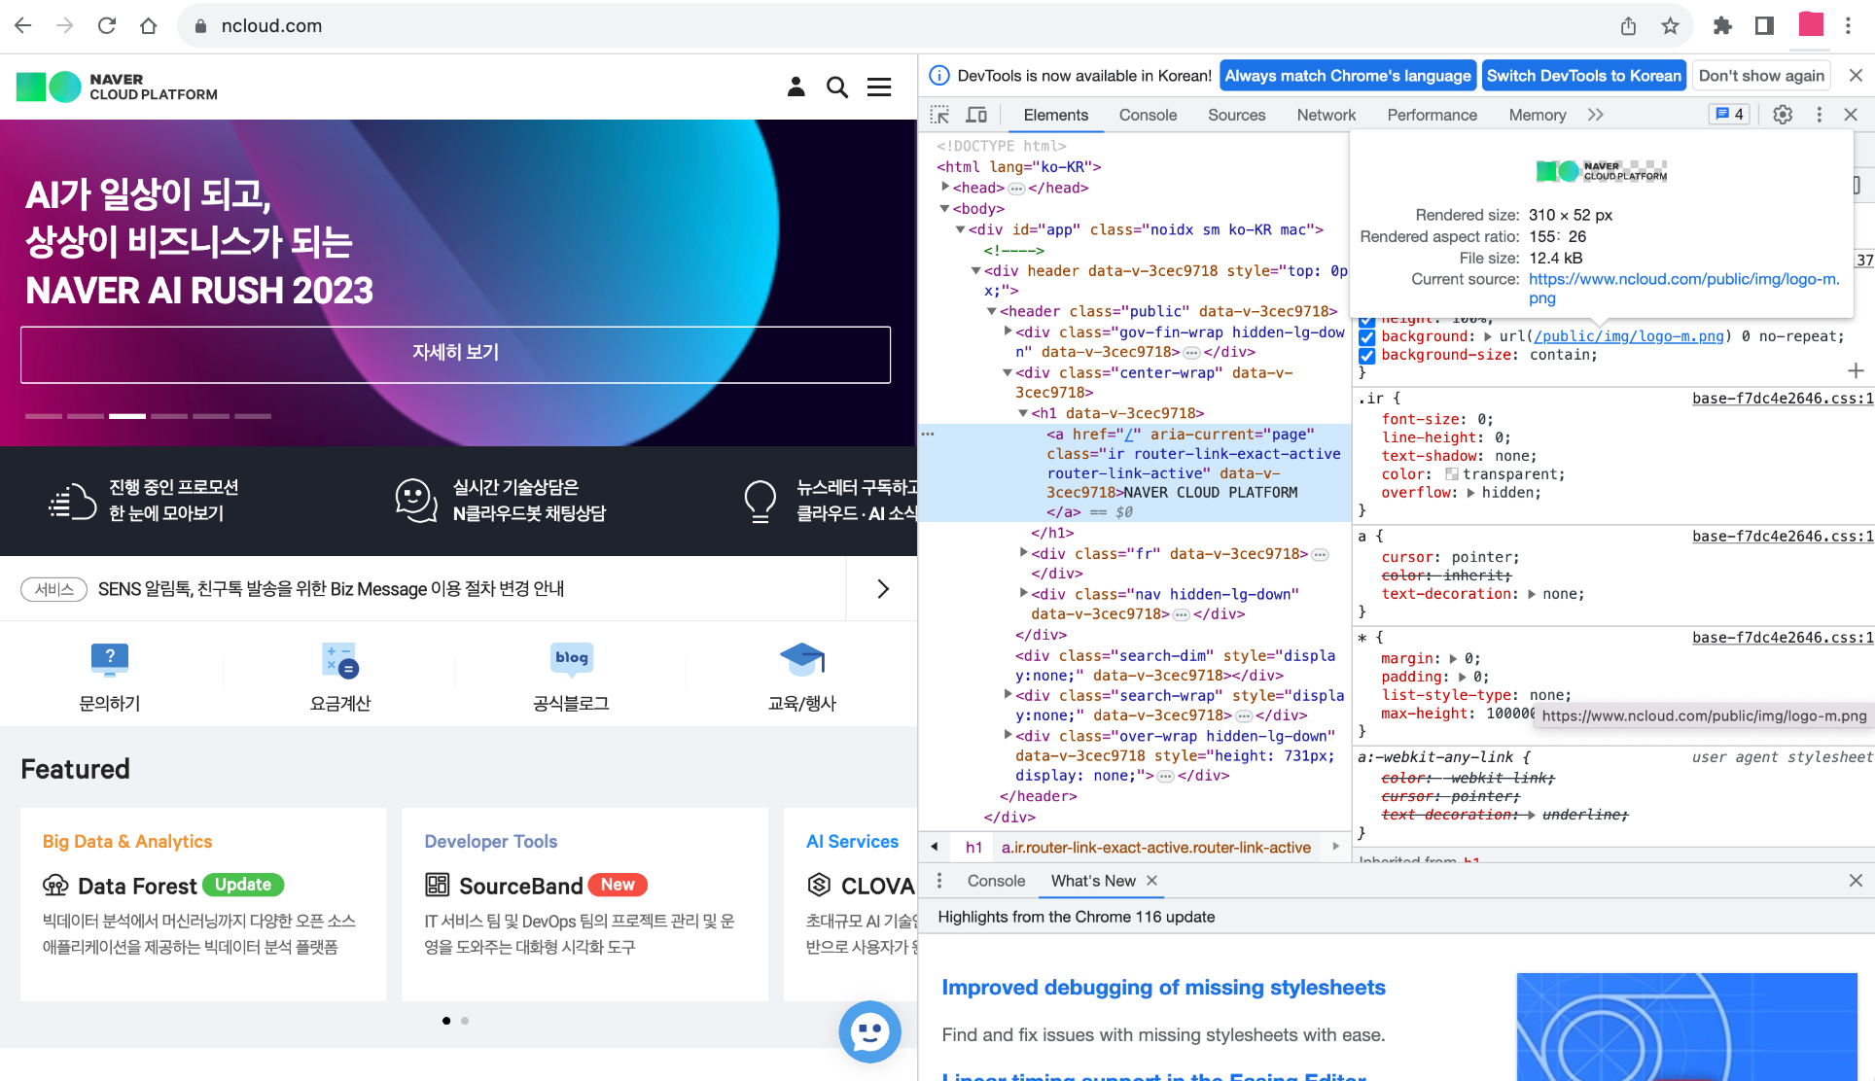Screen dimensions: 1875x1081
Task: Show more DevTools tabs chevron
Action: pos(1596,115)
